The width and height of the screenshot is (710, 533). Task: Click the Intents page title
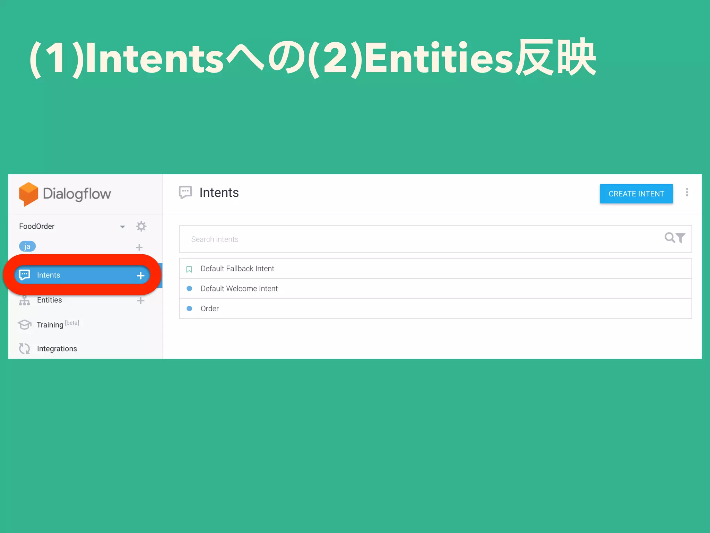[x=219, y=192]
